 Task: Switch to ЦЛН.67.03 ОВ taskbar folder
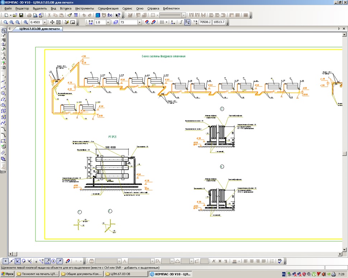pos(126,274)
